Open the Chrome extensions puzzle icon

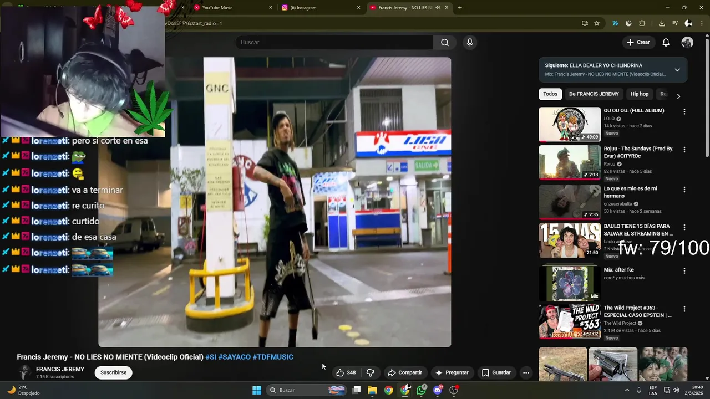point(642,23)
